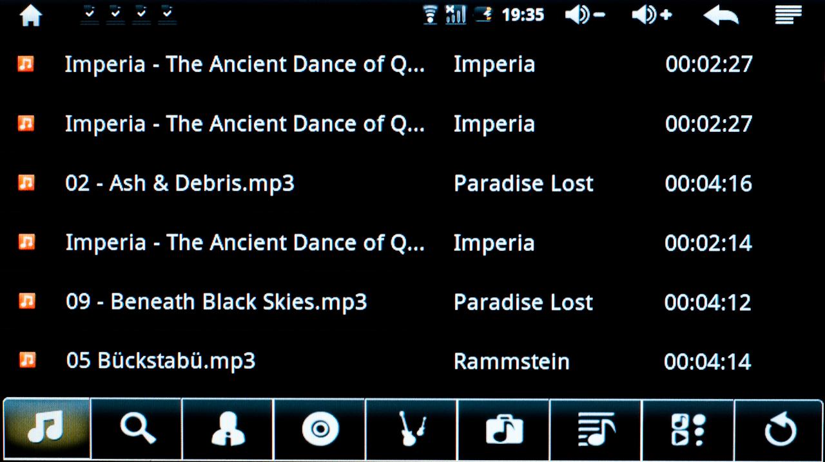This screenshot has height=462, width=825.
Task: Open the search magnifier tab
Action: click(137, 429)
